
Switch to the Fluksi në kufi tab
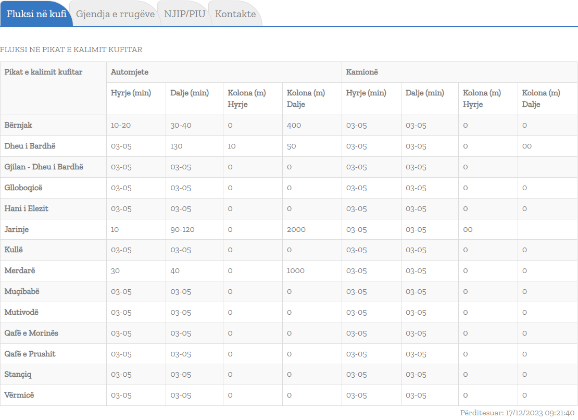[36, 14]
